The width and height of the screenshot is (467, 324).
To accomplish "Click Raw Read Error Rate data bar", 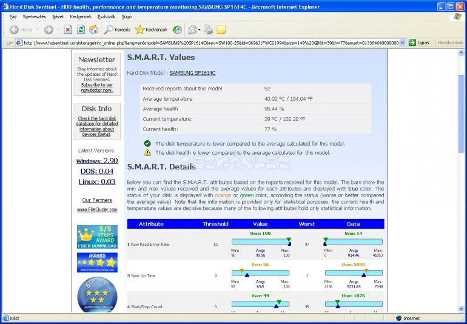I will click(354, 241).
